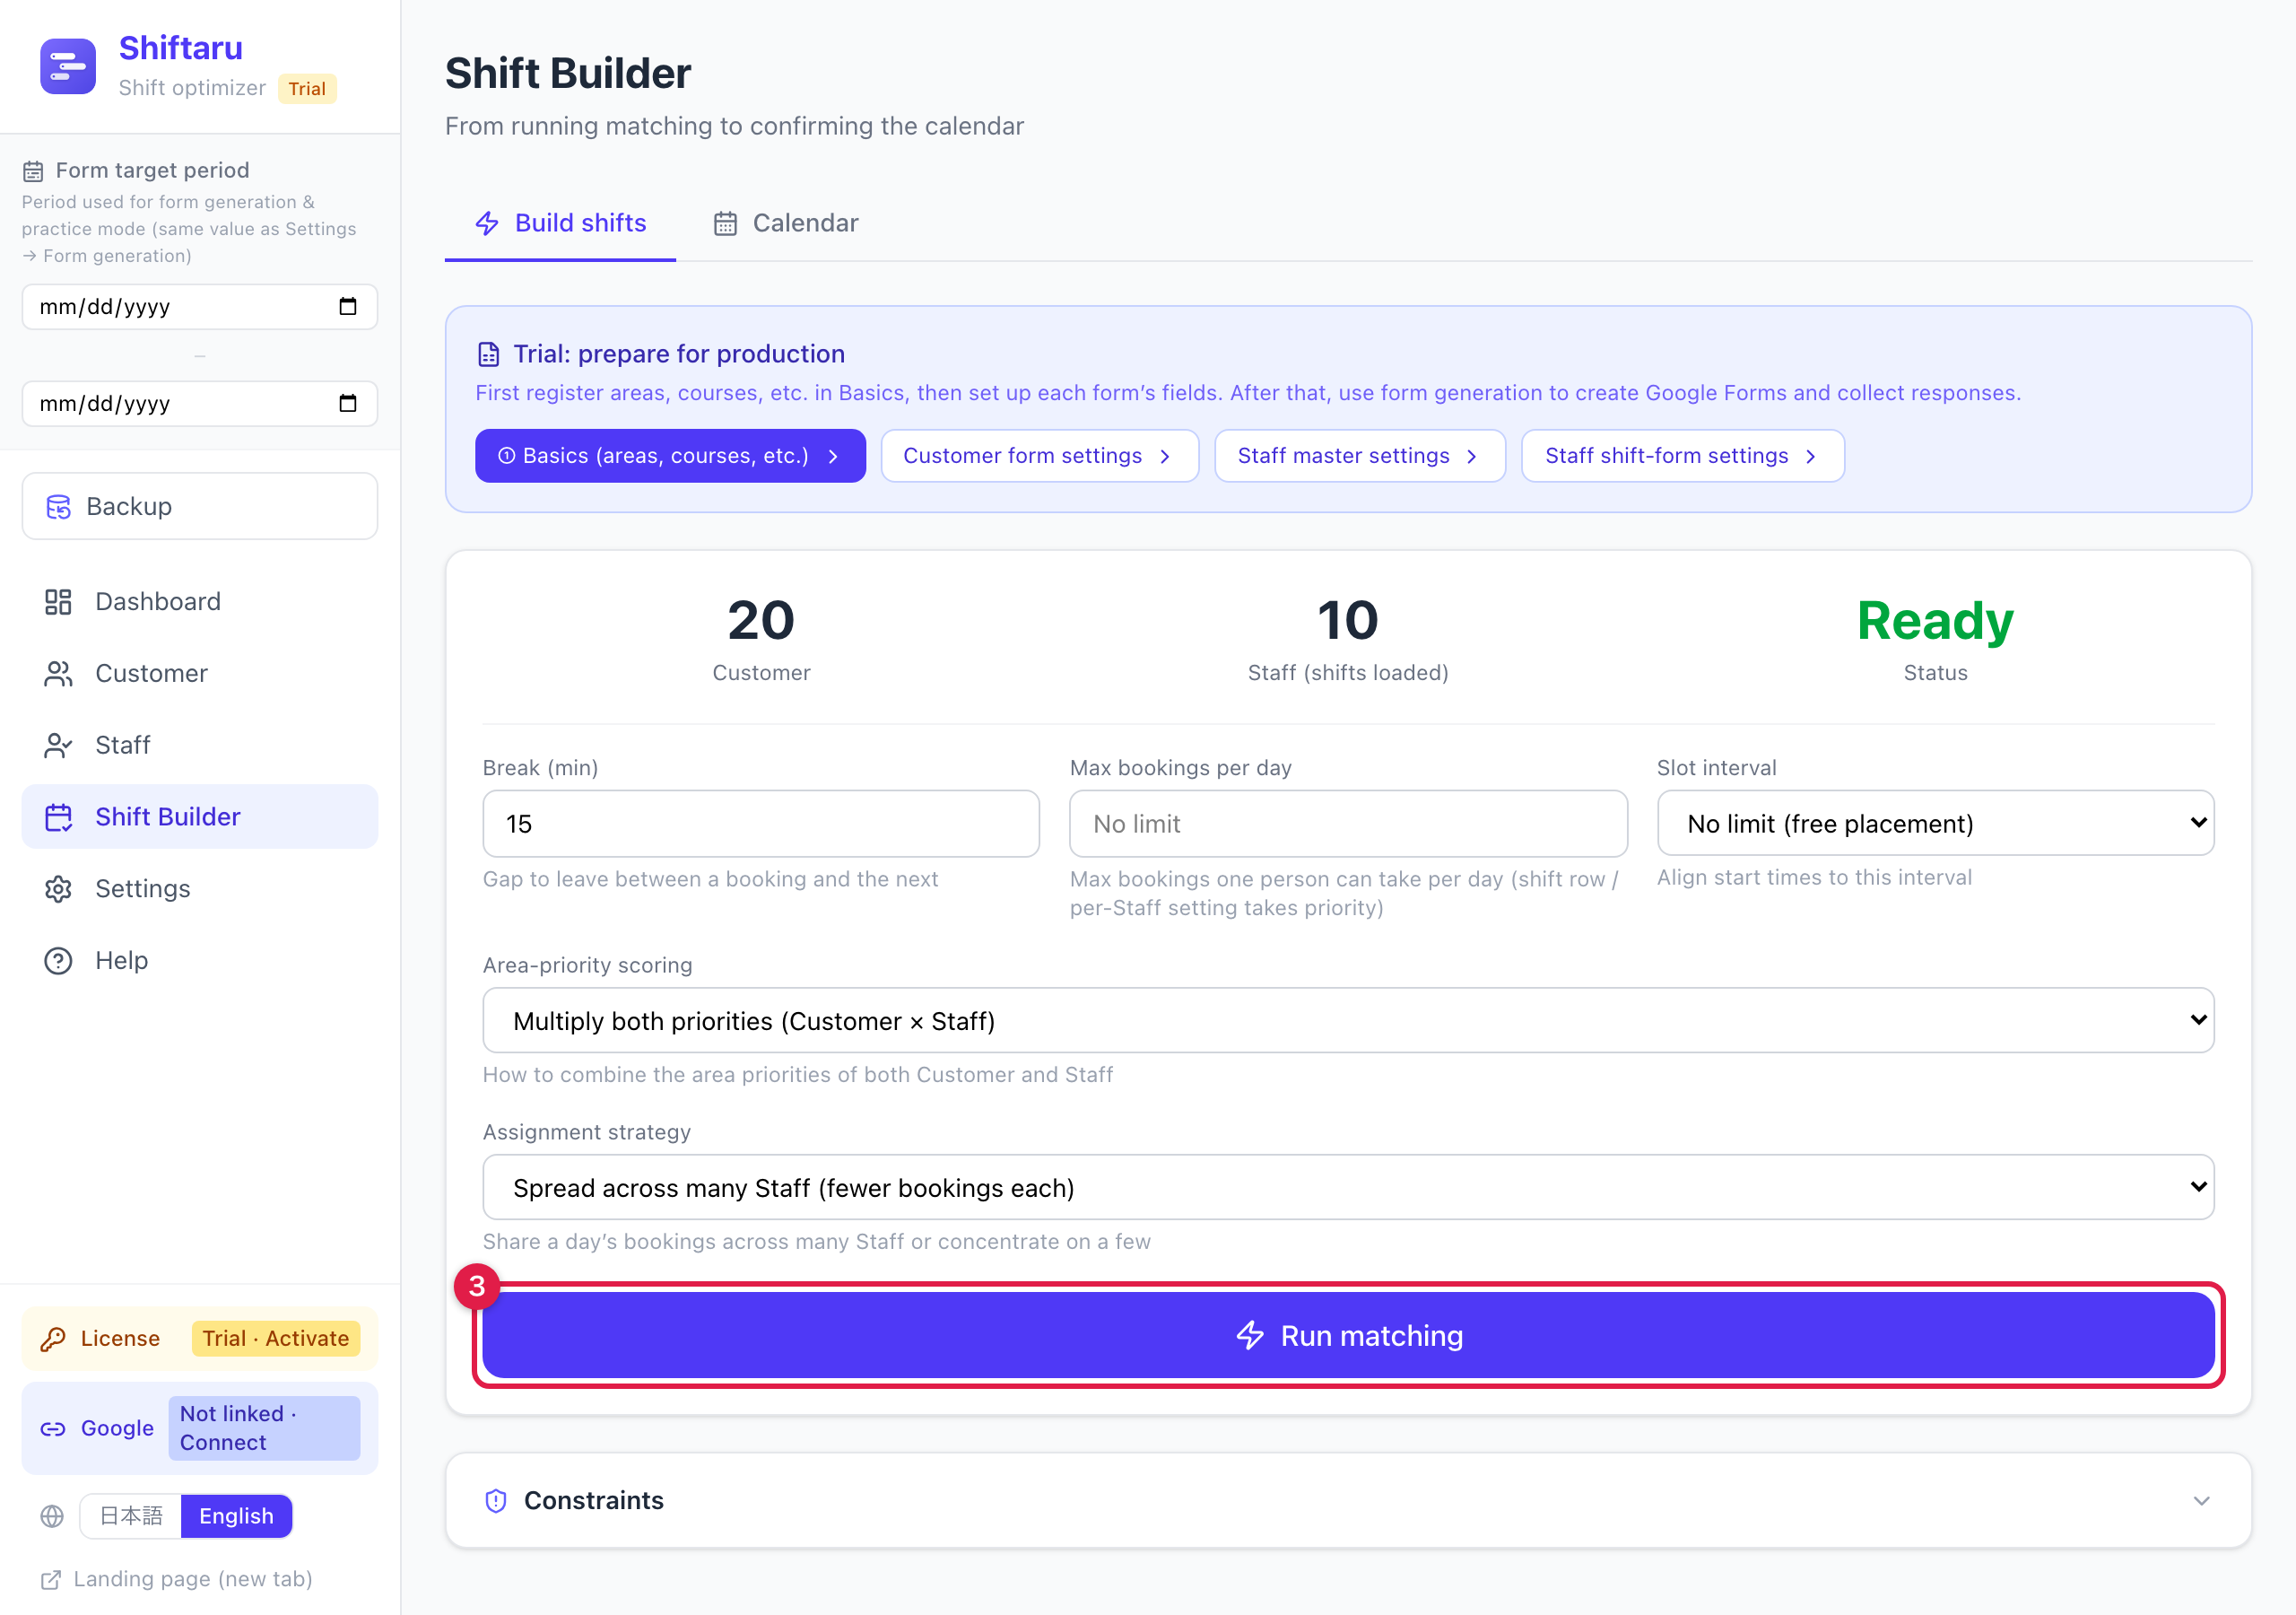
Task: Click the Trial badge near Shift optimizer
Action: tap(307, 89)
